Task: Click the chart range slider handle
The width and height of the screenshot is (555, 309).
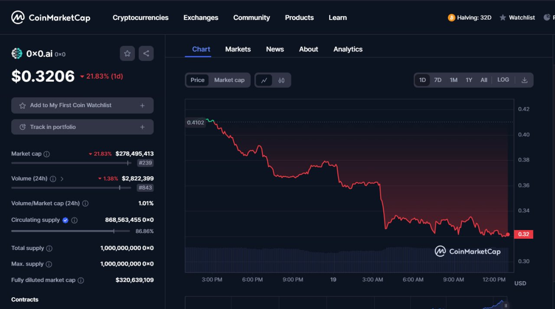Action: click(x=505, y=306)
